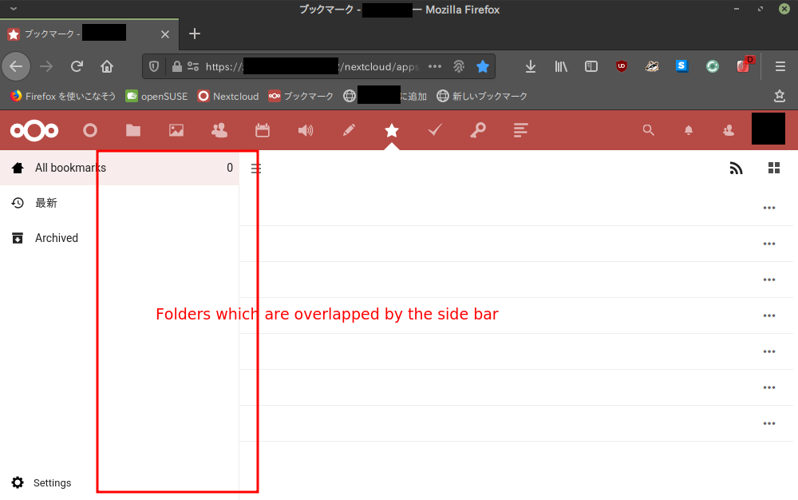Open the text lines app icon

pos(520,130)
